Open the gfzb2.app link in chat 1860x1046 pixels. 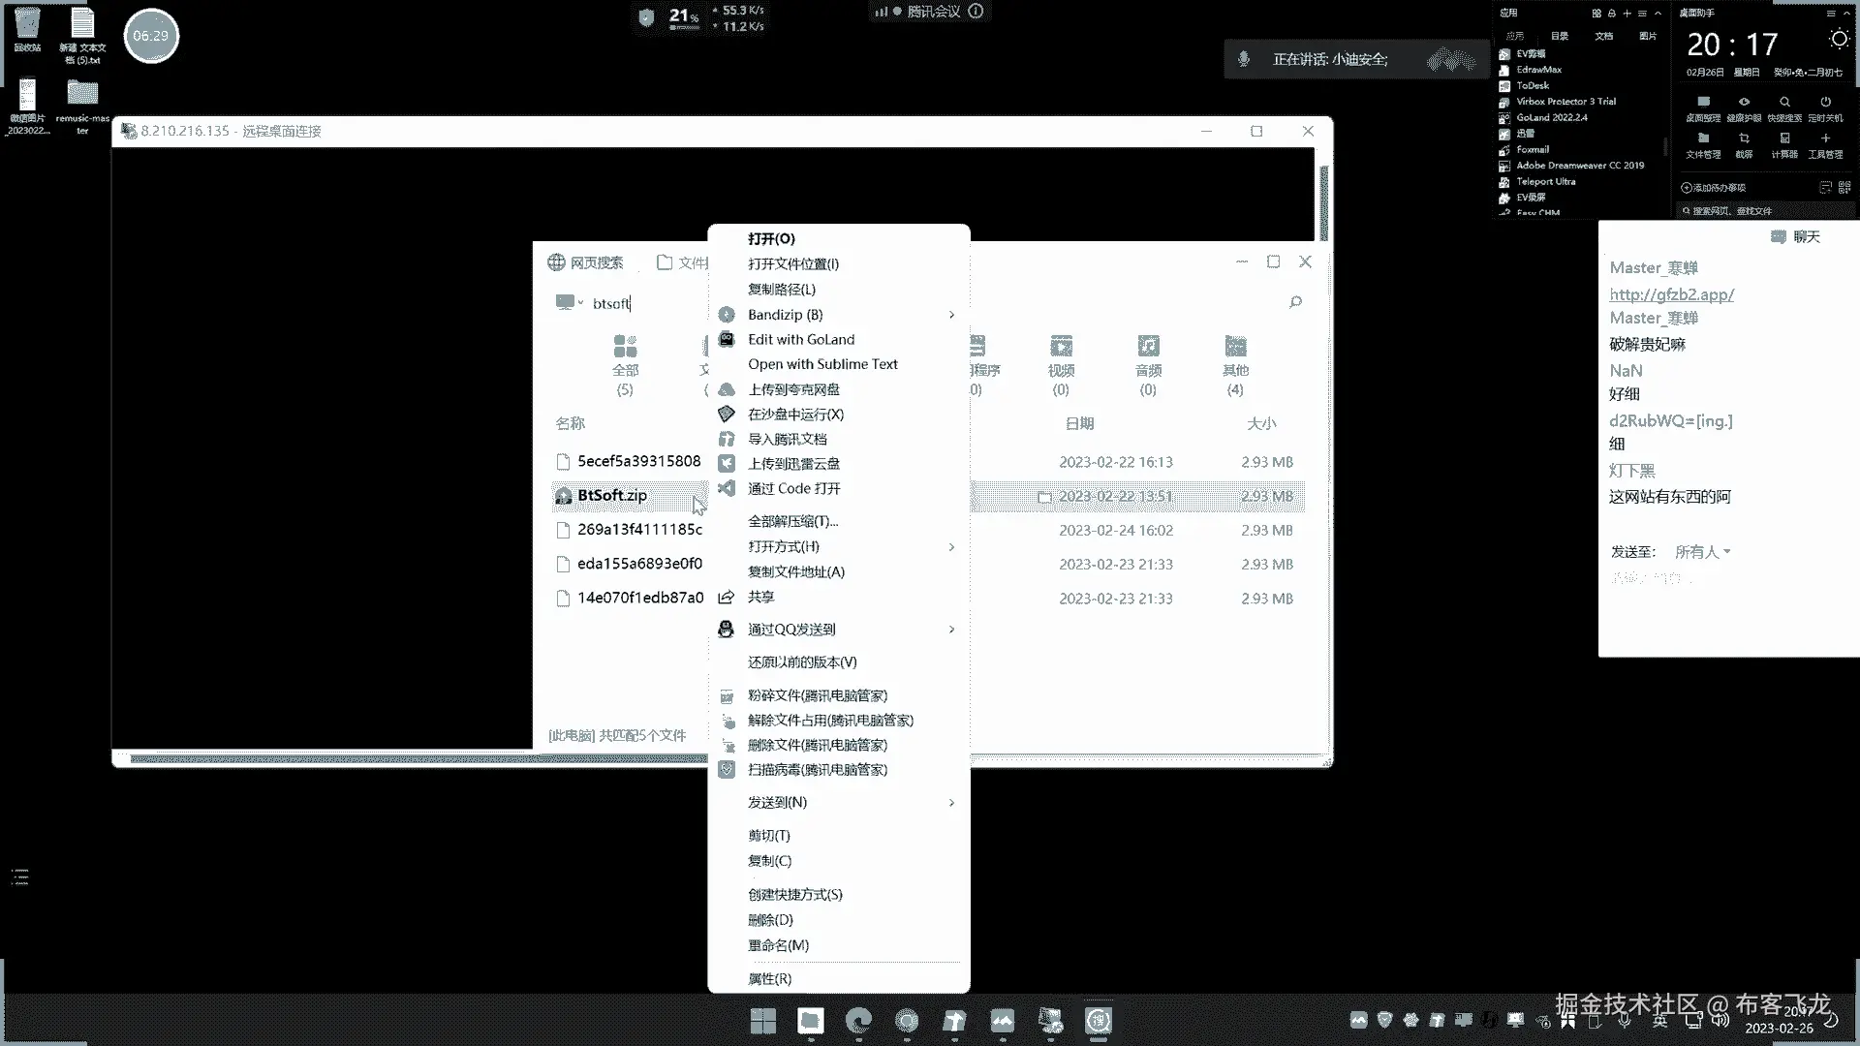1671,293
